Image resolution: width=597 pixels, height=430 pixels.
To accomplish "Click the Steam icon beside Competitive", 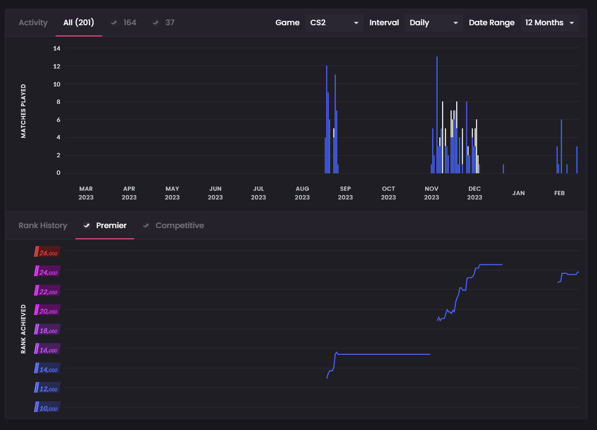I will pyautogui.click(x=146, y=225).
